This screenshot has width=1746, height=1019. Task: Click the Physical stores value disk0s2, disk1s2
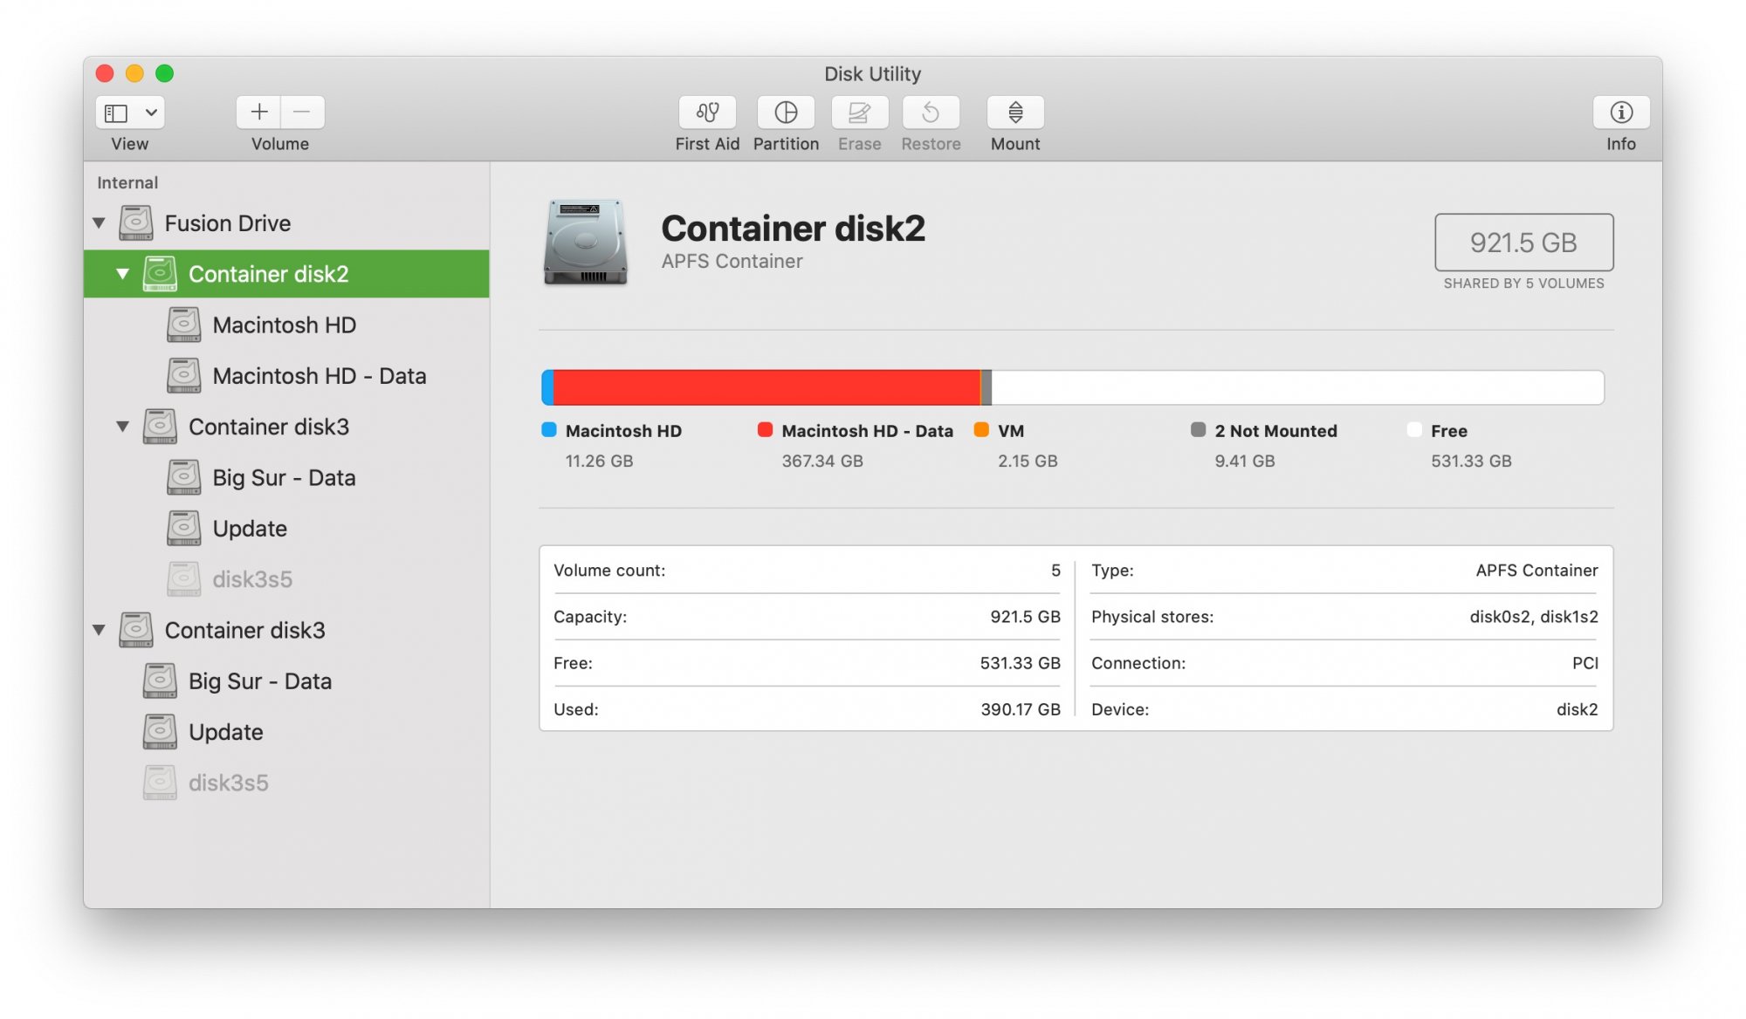1534,617
